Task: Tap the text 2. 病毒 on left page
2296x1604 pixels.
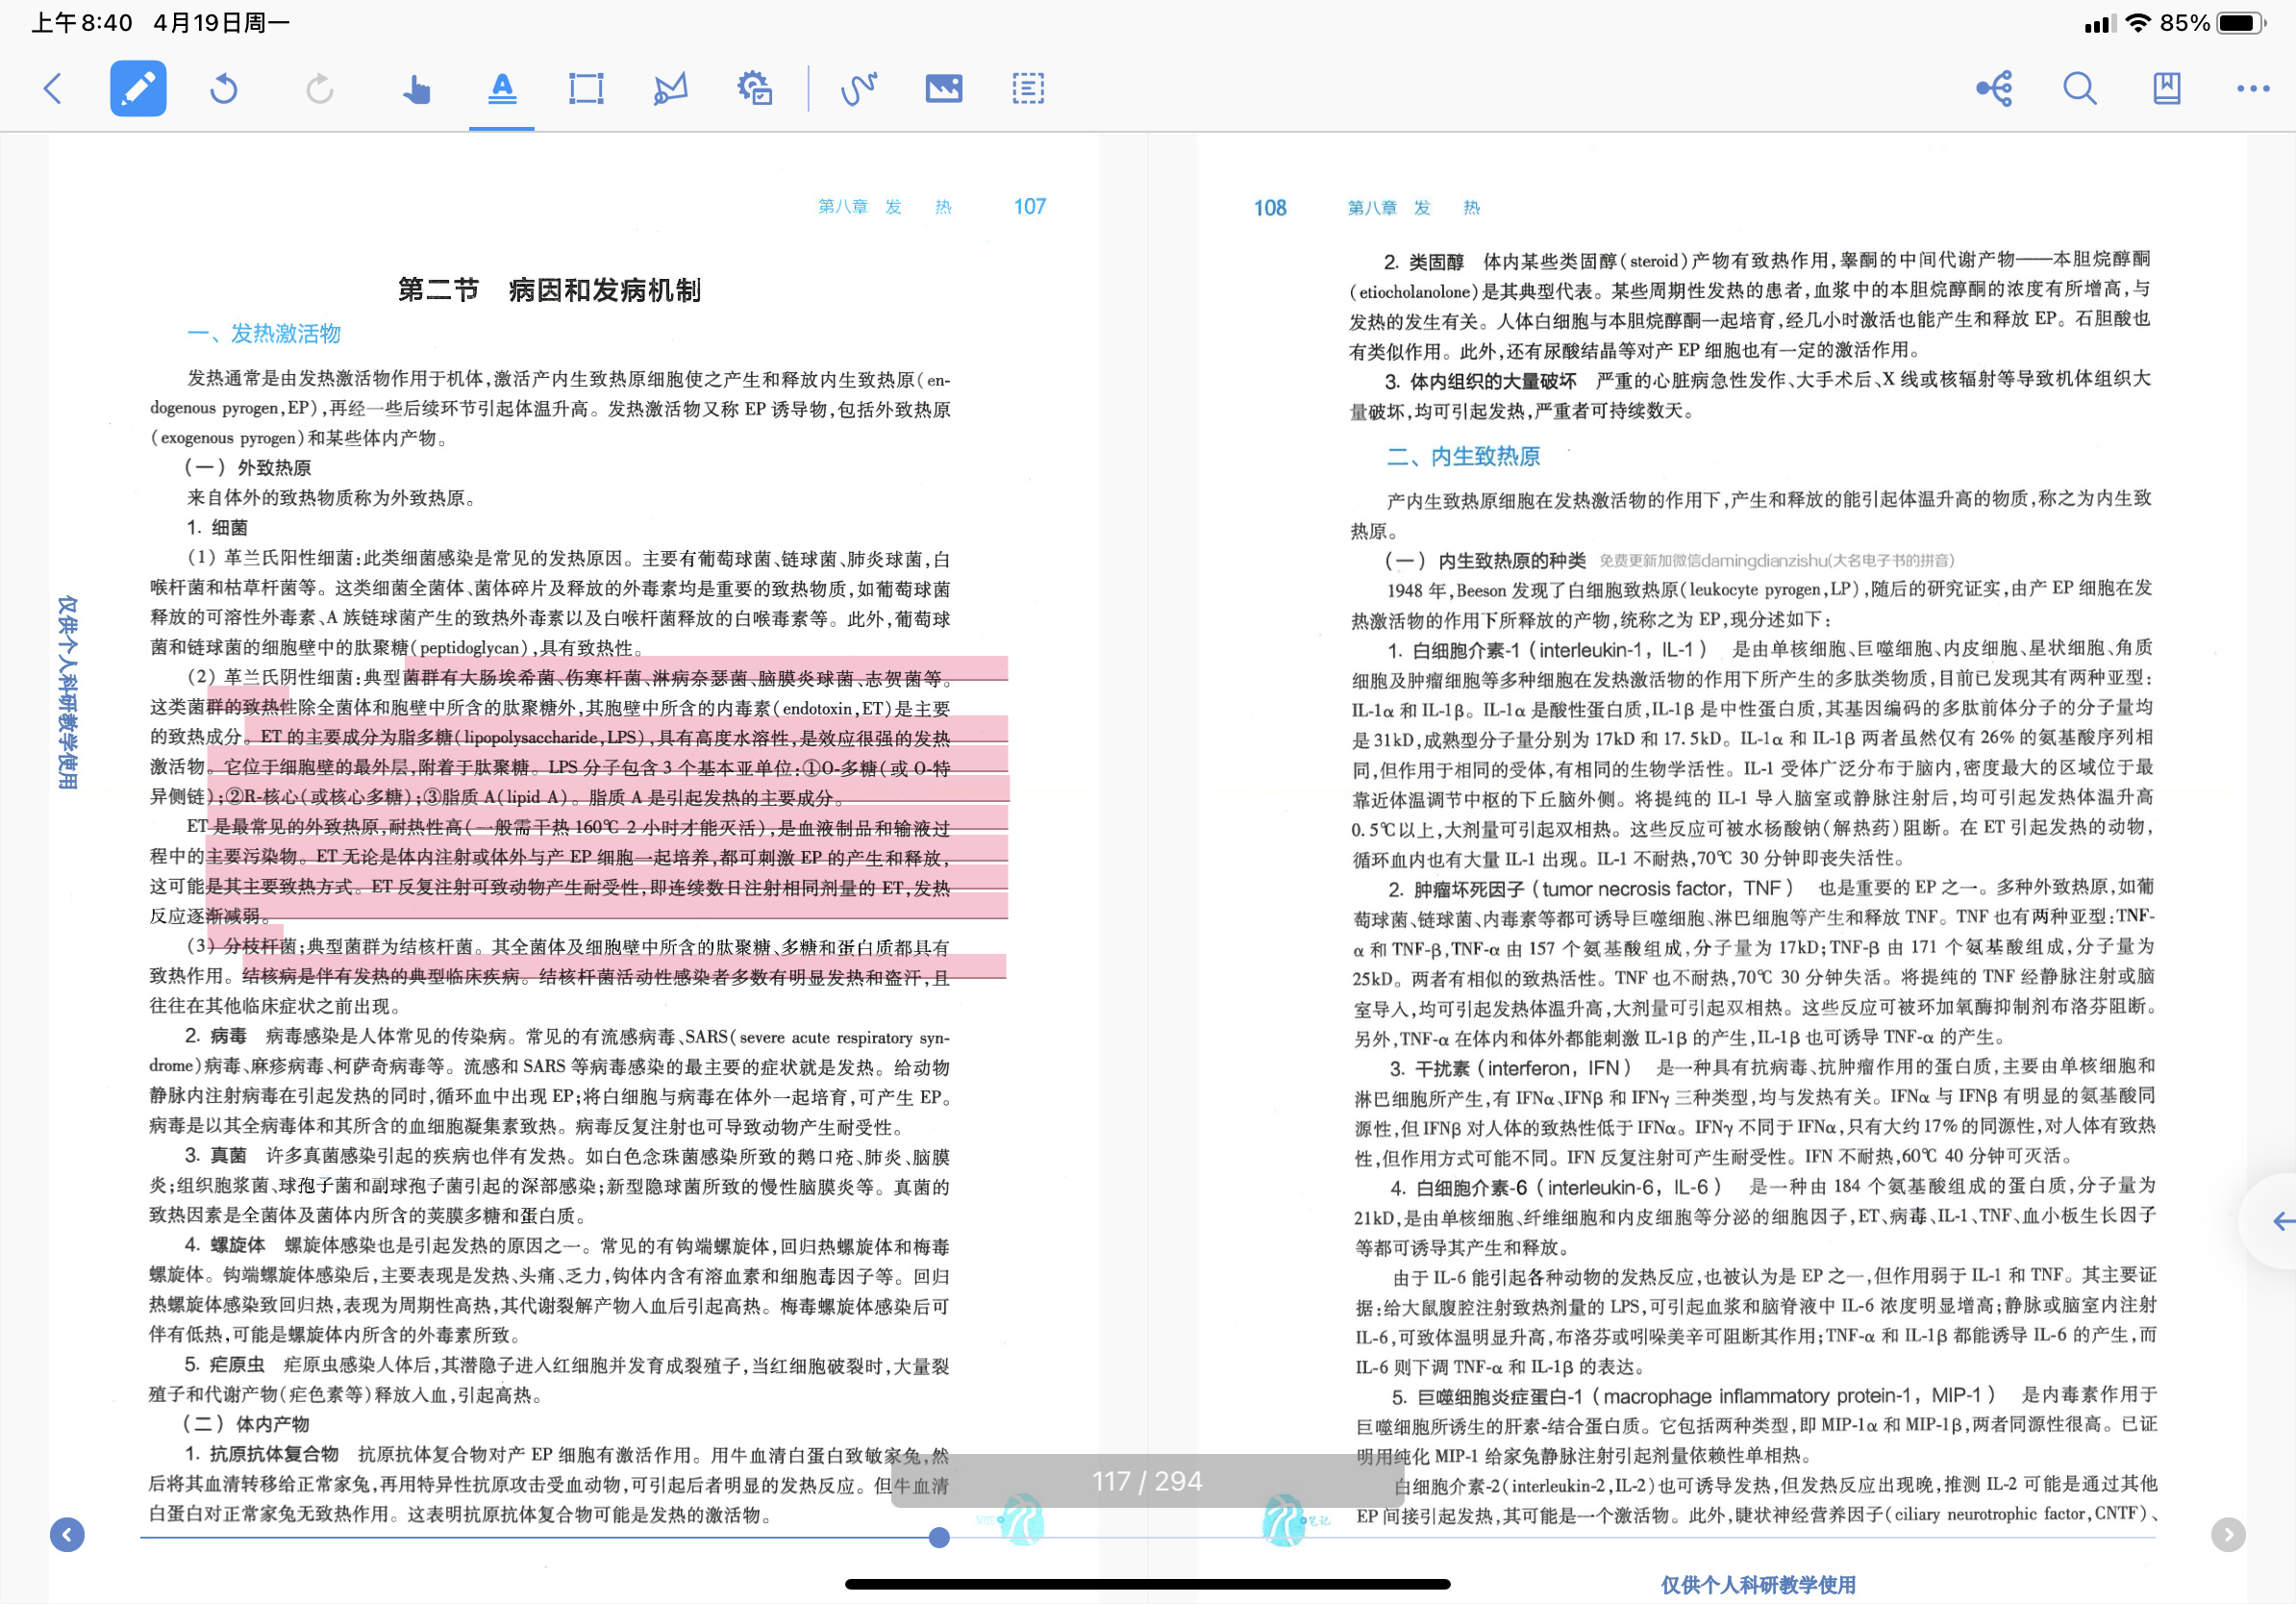Action: [x=215, y=1036]
